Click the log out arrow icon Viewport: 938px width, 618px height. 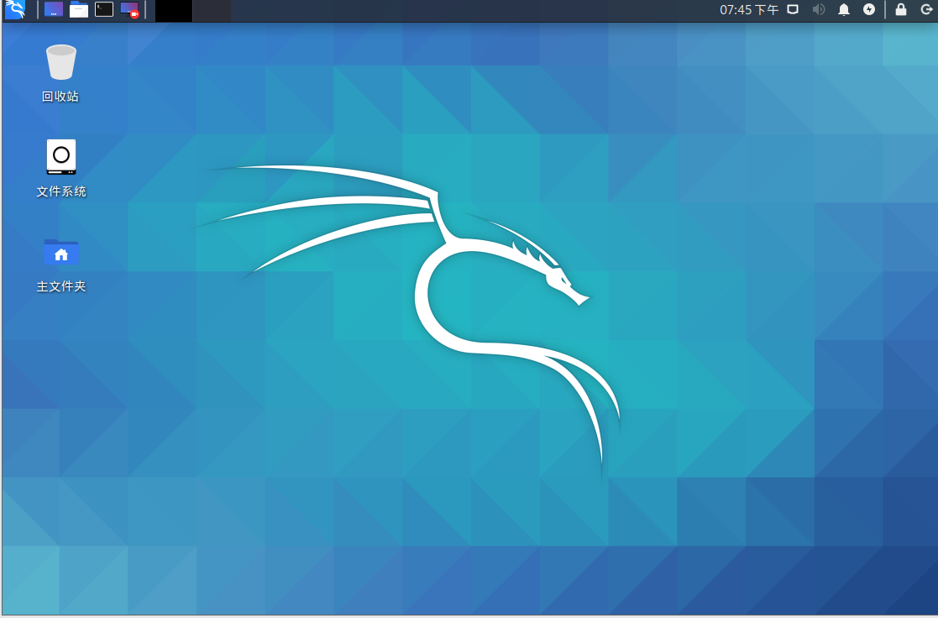pos(926,9)
